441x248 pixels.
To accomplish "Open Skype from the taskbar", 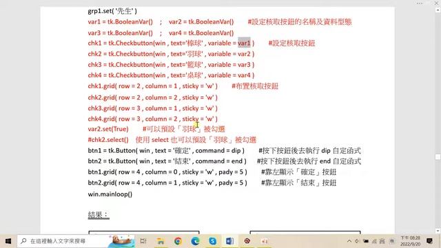I will pos(213,241).
